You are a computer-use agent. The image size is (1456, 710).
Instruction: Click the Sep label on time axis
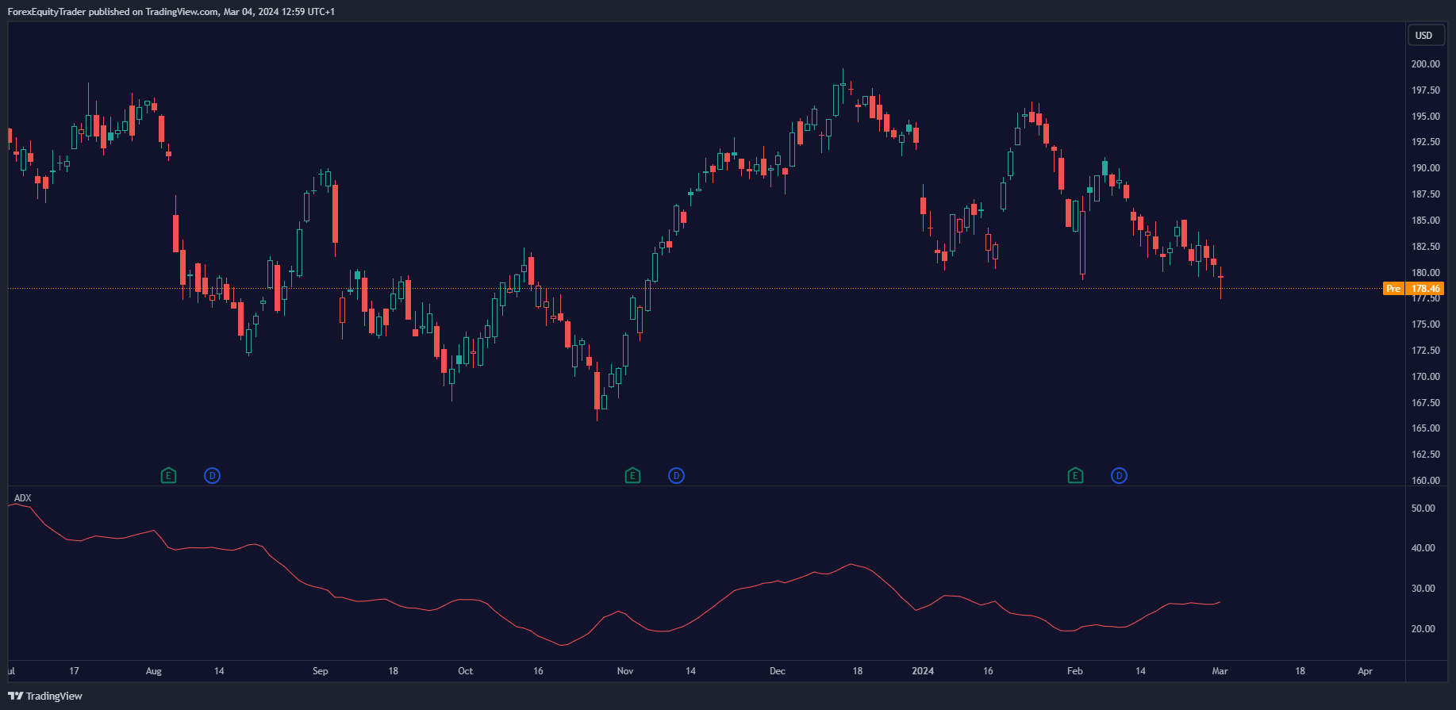click(321, 671)
